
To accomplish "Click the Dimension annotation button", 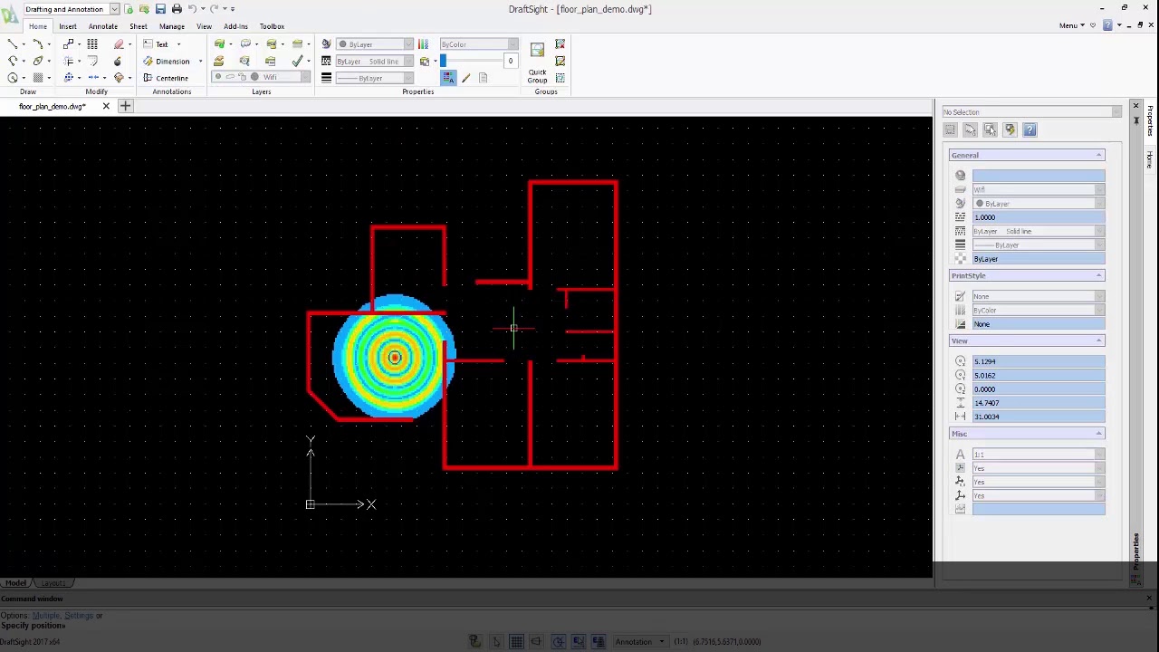I will [167, 61].
